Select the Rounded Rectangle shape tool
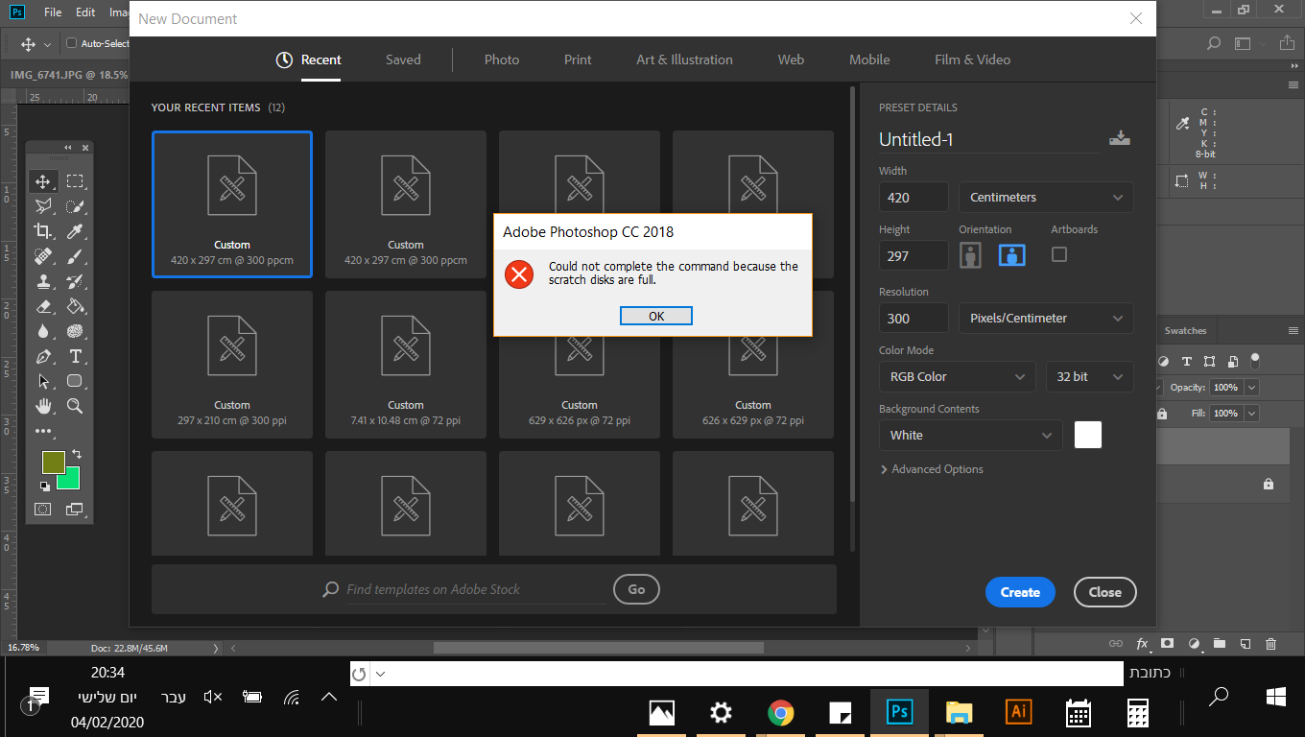 point(75,381)
